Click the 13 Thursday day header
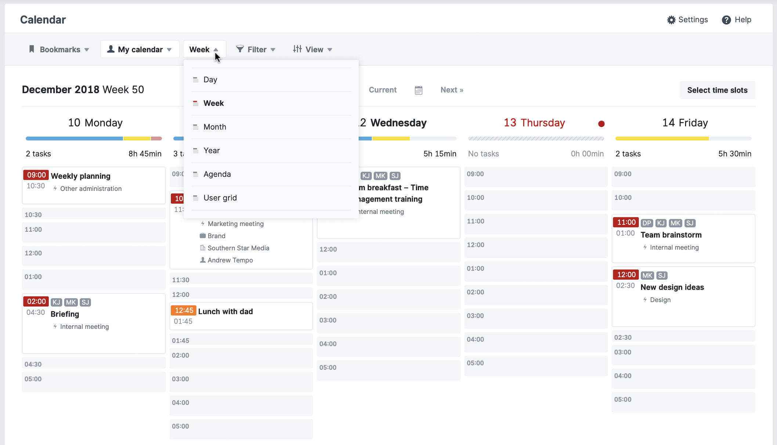Image resolution: width=777 pixels, height=445 pixels. pyautogui.click(x=534, y=123)
